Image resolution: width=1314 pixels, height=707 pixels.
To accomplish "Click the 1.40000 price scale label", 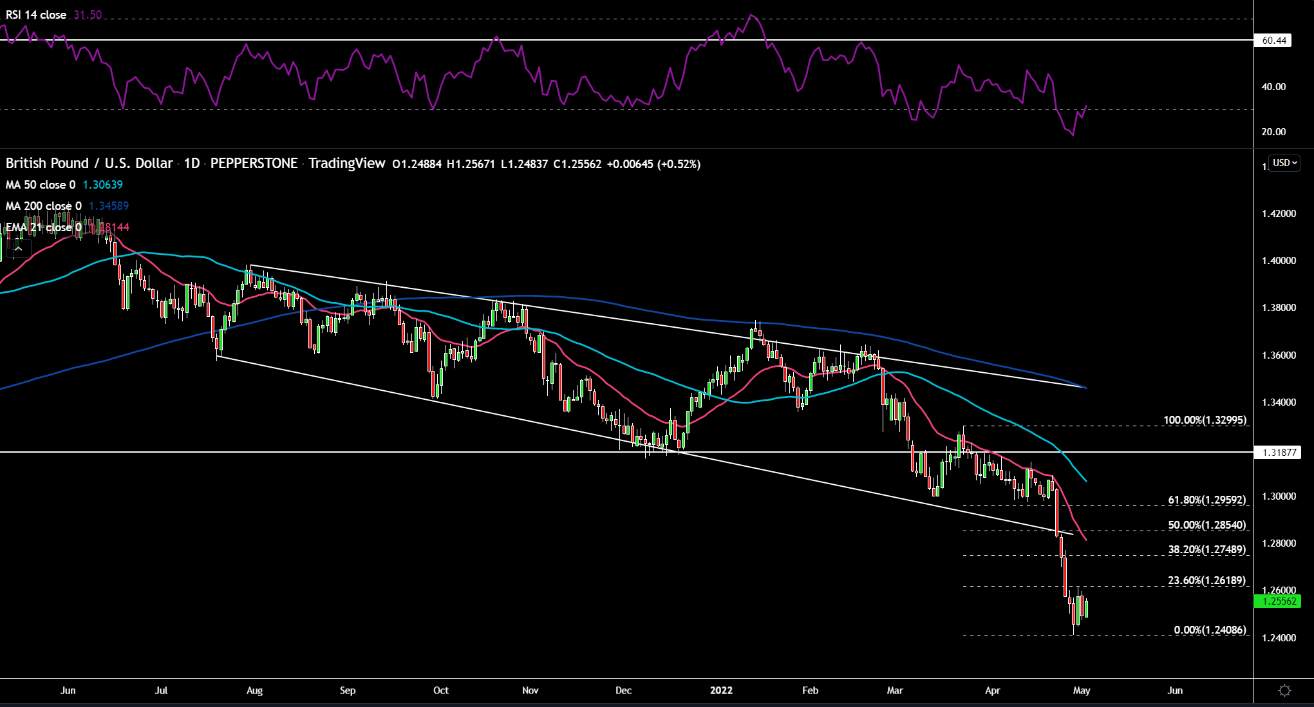I will (1279, 261).
